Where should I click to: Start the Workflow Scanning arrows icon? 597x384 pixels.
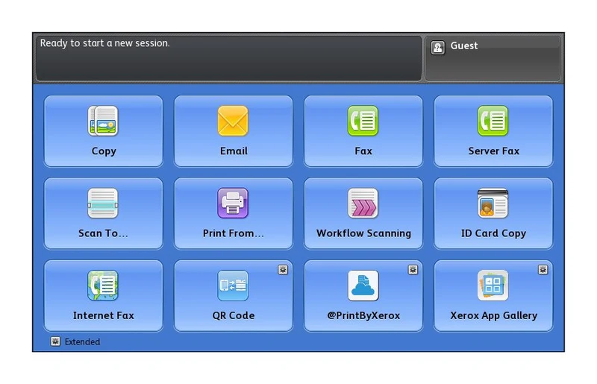(363, 203)
